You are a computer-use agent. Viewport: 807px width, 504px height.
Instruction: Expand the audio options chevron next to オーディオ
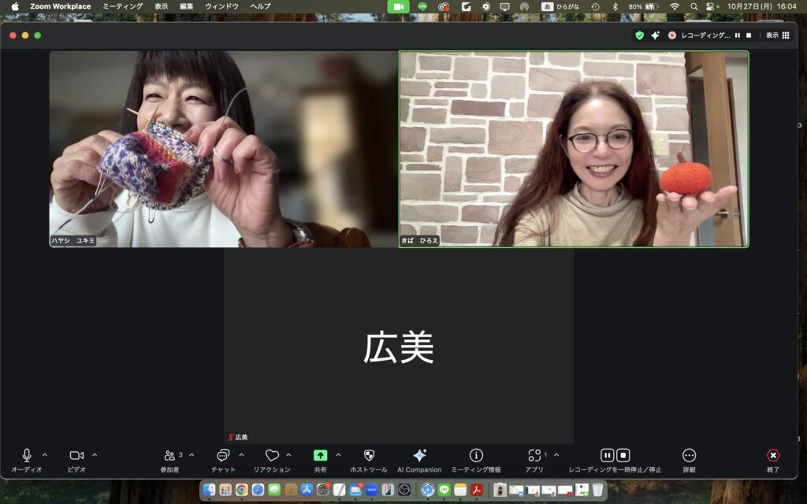coord(45,455)
